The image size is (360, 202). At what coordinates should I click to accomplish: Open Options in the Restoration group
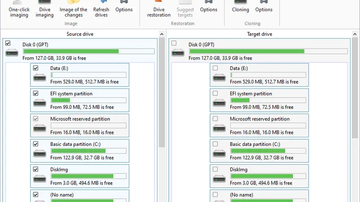pos(208,9)
